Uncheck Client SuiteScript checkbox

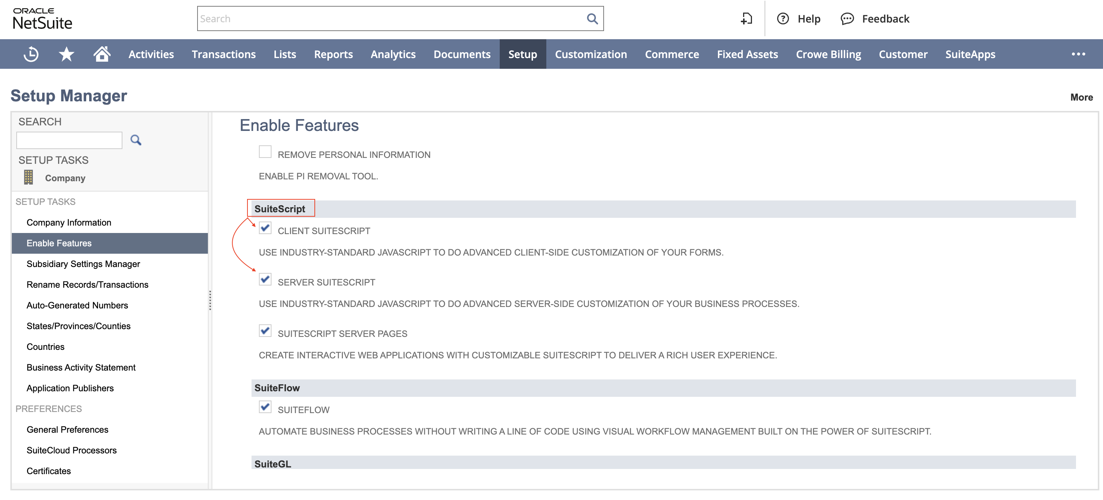tap(265, 228)
